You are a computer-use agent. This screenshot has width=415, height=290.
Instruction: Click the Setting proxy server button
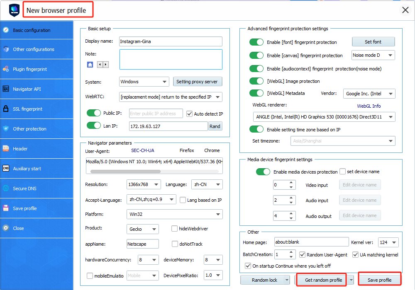pos(197,82)
